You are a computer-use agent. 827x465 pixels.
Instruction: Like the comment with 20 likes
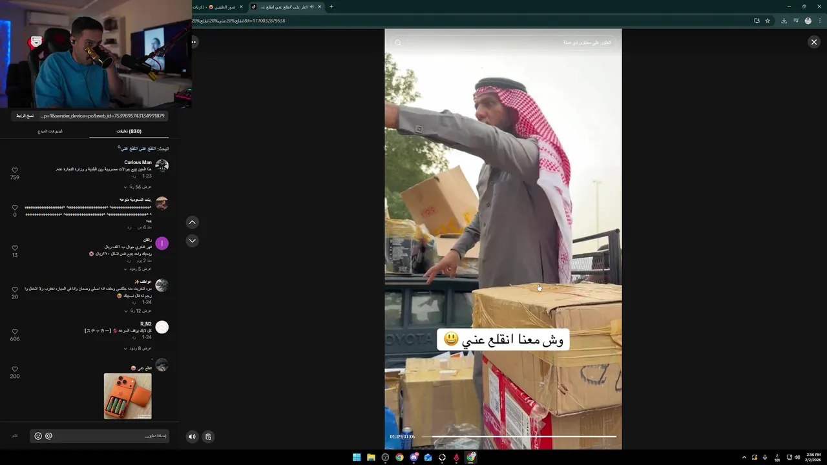click(15, 290)
